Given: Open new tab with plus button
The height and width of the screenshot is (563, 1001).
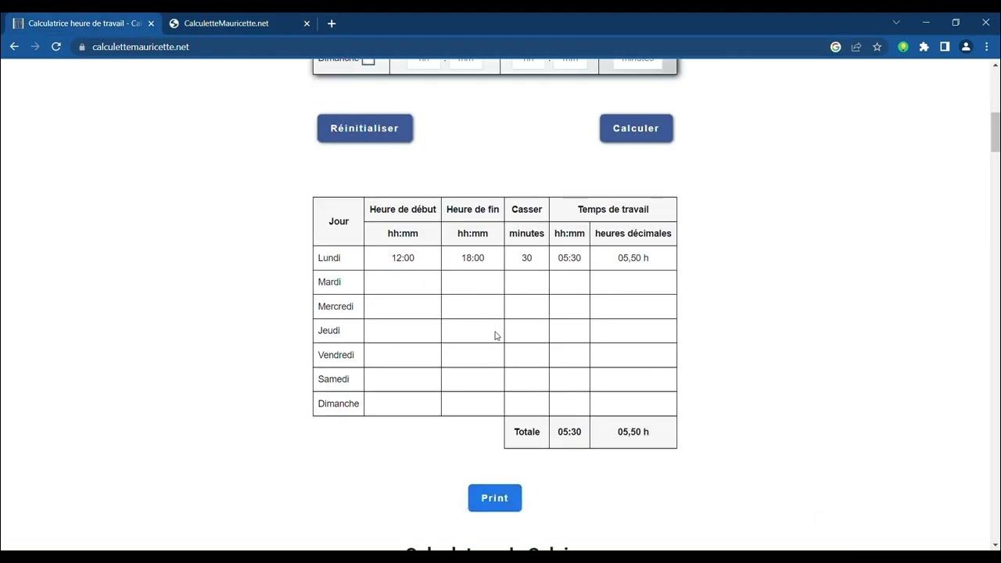Looking at the screenshot, I should tap(332, 23).
